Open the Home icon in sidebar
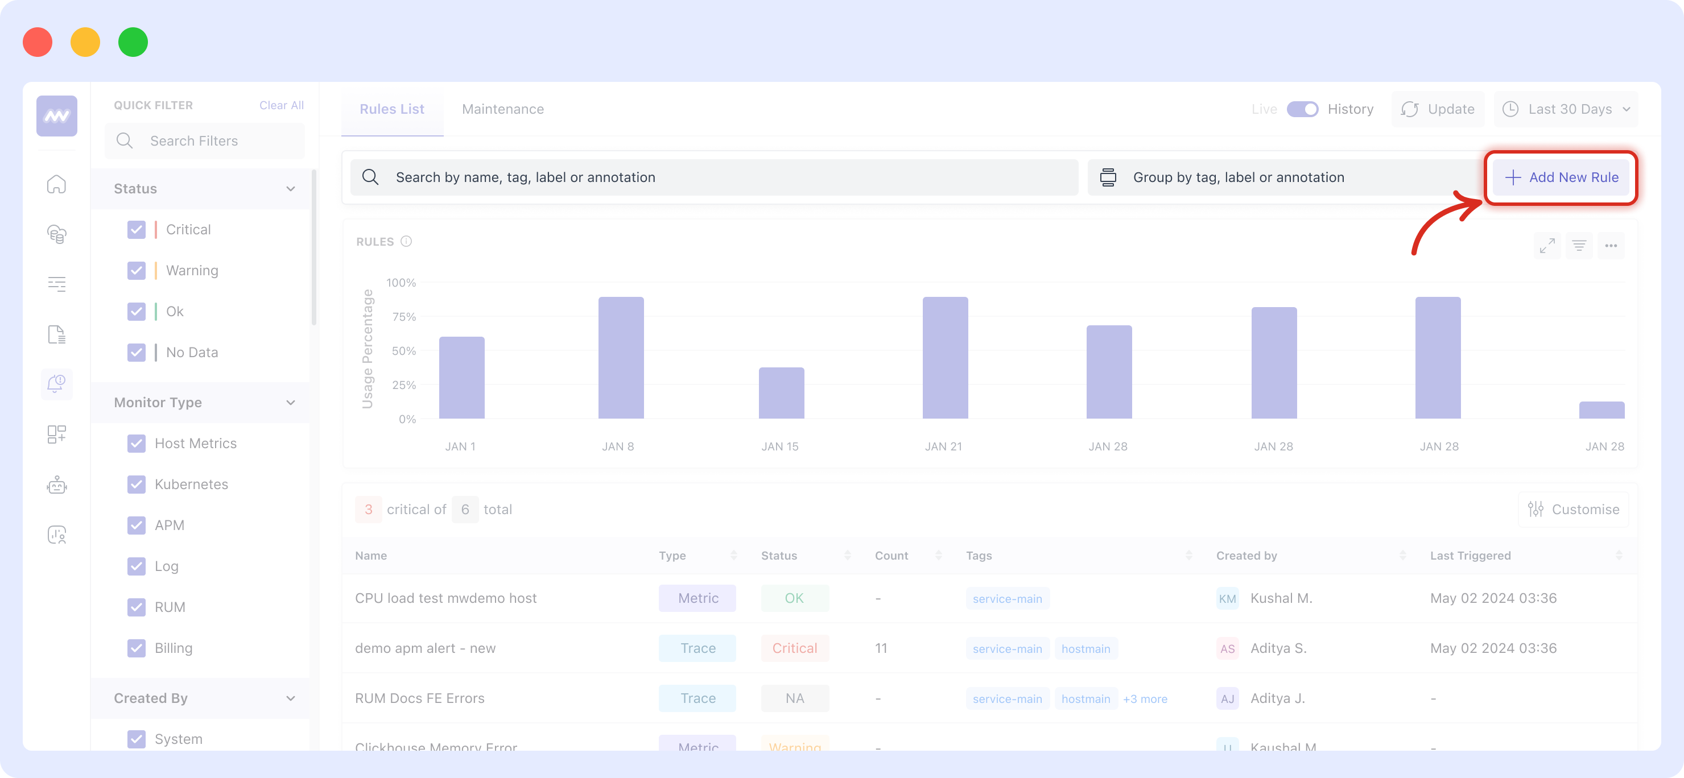 pos(57,184)
